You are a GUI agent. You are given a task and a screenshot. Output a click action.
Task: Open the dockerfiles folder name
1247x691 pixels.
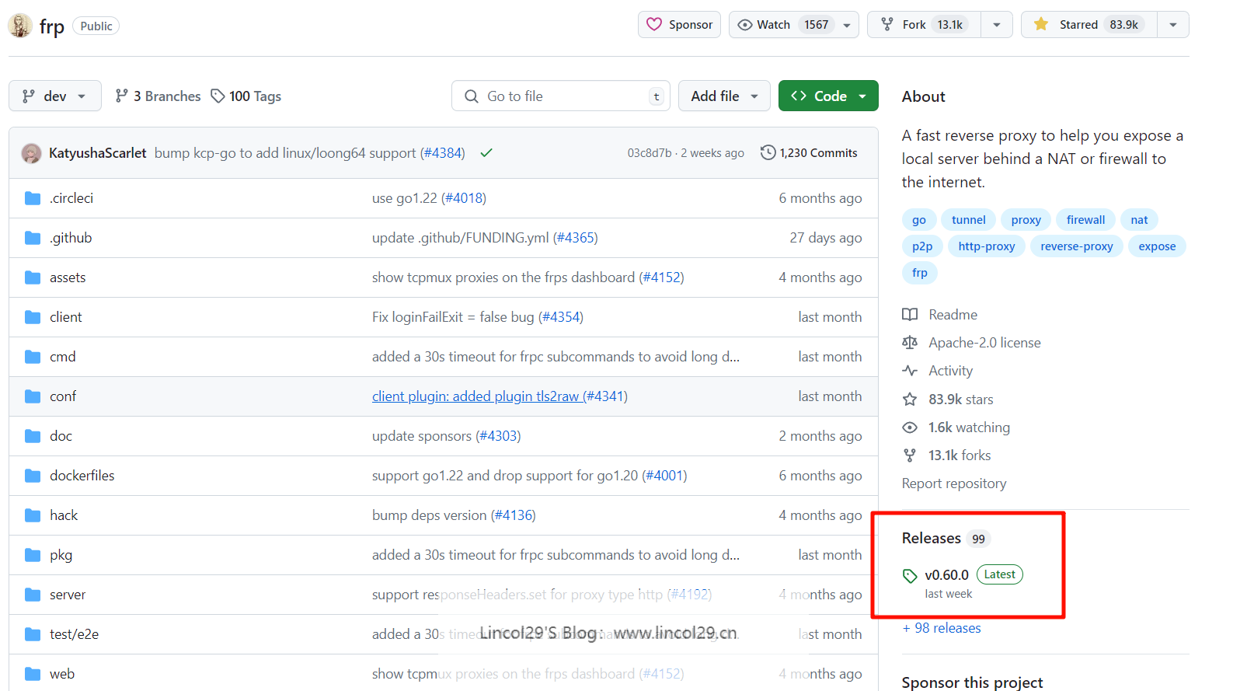point(82,476)
